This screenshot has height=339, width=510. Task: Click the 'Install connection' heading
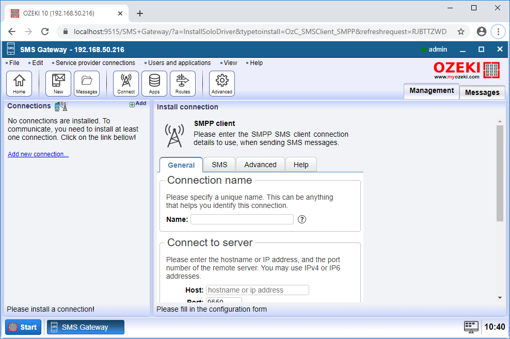187,107
